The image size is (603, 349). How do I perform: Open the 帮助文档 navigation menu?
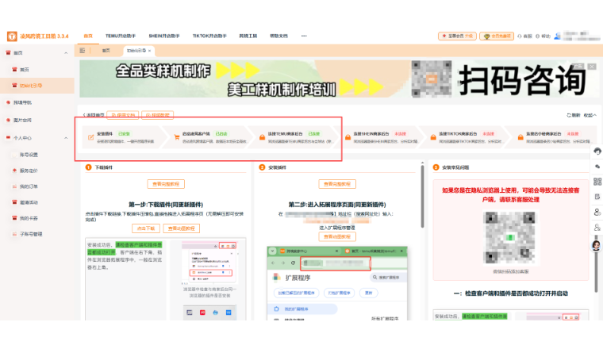[x=278, y=36]
